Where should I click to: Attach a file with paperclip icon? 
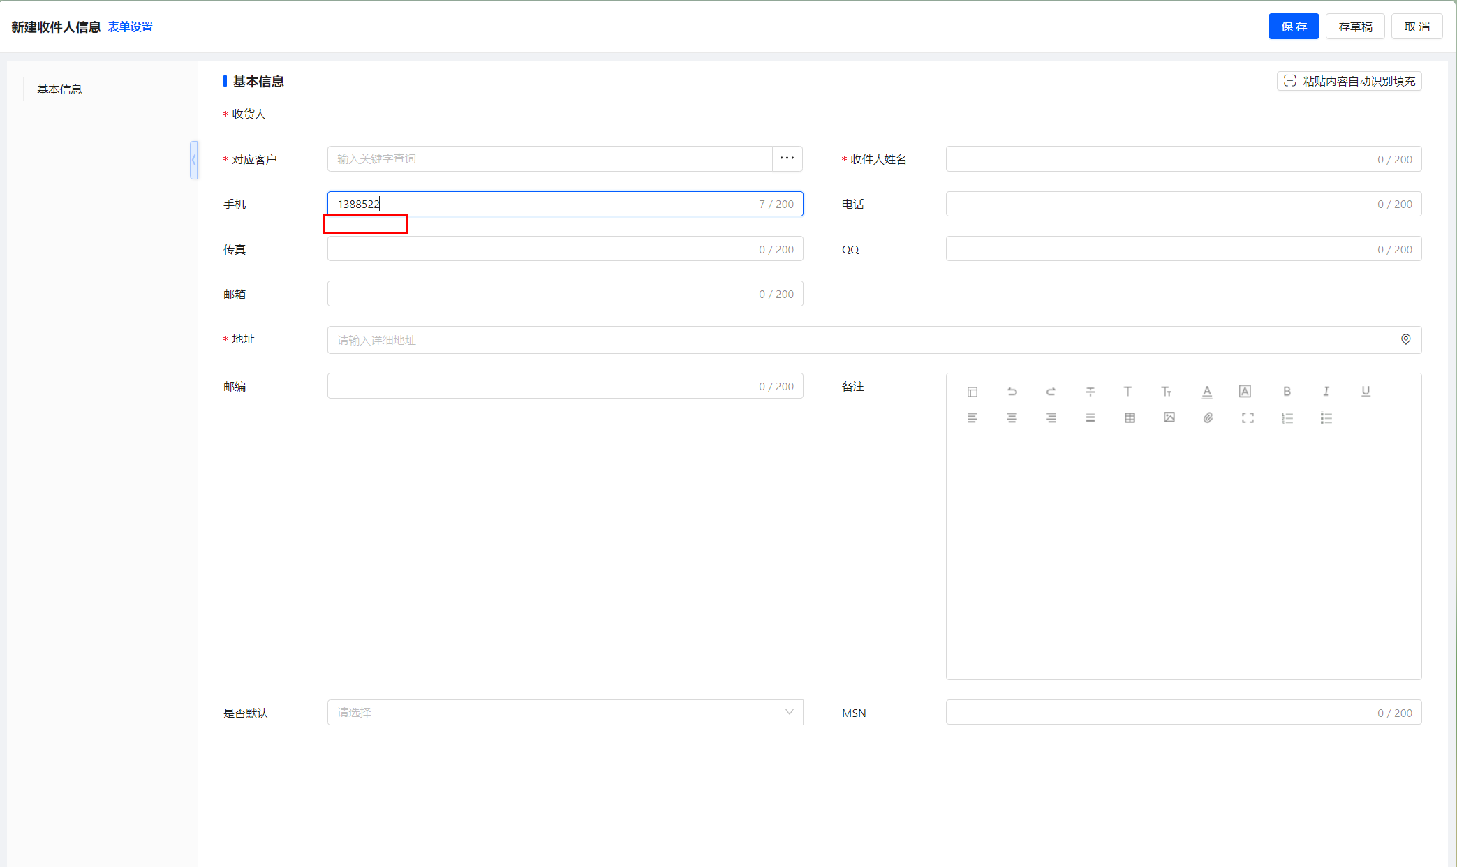[x=1208, y=417]
